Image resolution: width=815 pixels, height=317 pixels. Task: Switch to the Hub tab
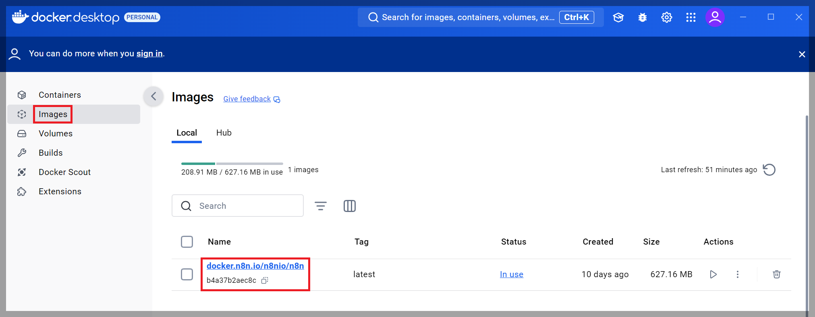tap(224, 133)
